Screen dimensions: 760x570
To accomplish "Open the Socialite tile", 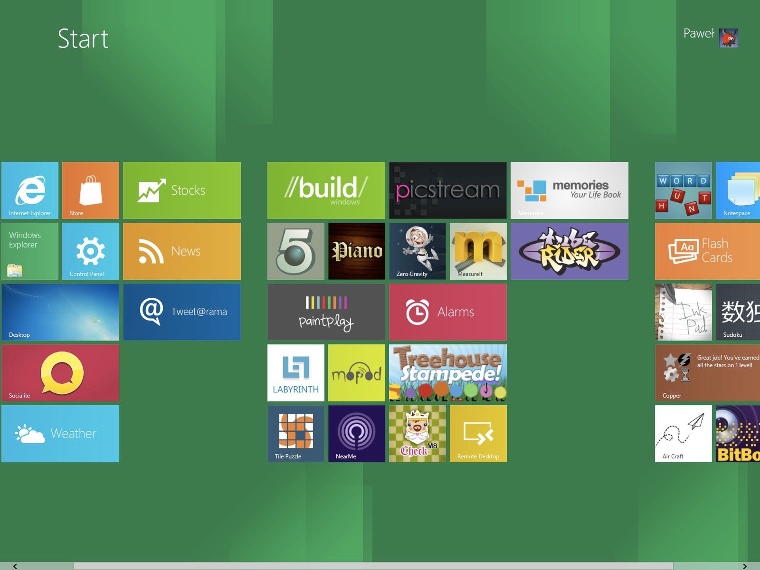I will [60, 373].
